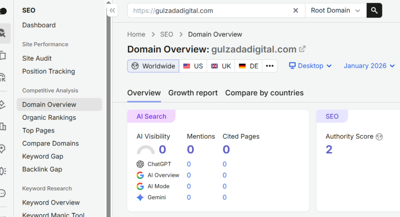
Task: Clear the domain search field
Action: click(295, 10)
